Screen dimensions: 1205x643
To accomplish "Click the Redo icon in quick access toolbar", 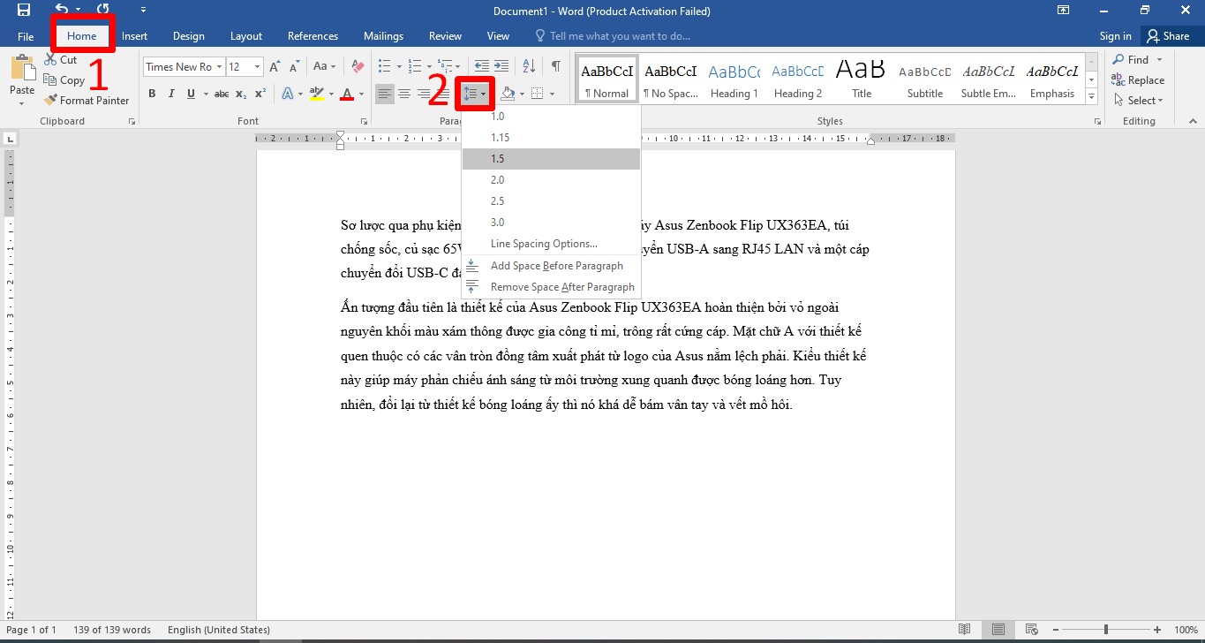I will [x=103, y=11].
